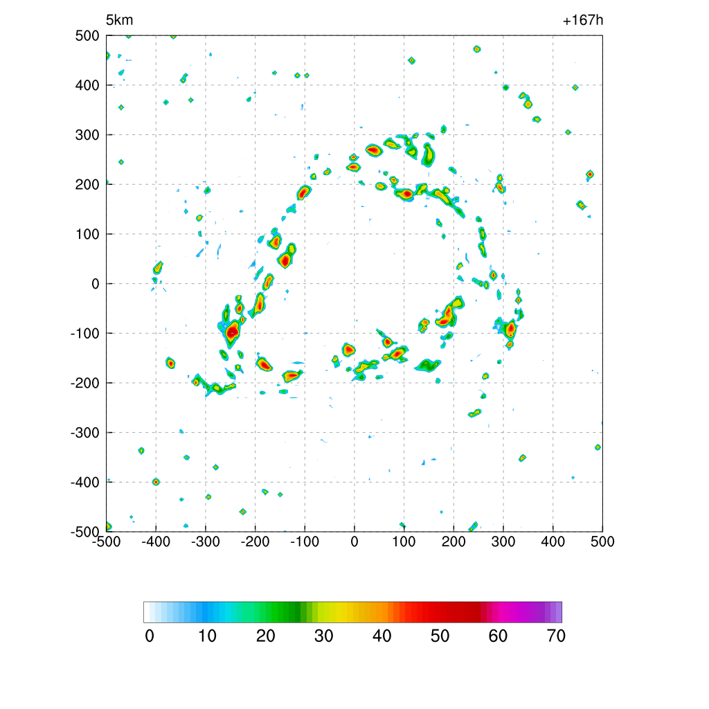
Task: Click colorbar scale label 40
Action: click(x=382, y=636)
